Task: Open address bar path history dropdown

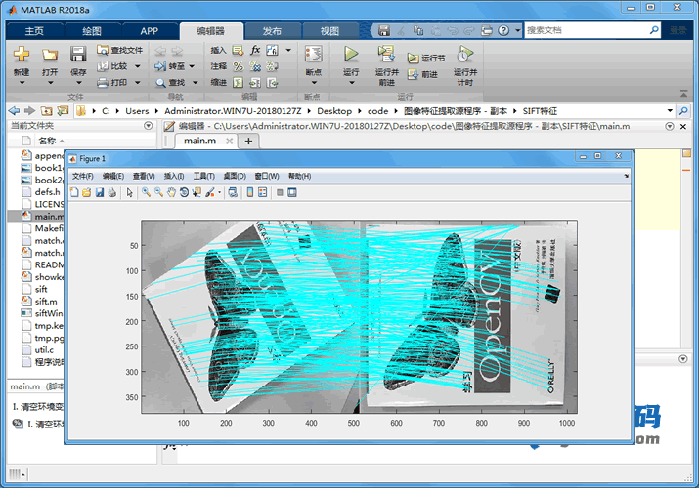Action: pos(670,110)
